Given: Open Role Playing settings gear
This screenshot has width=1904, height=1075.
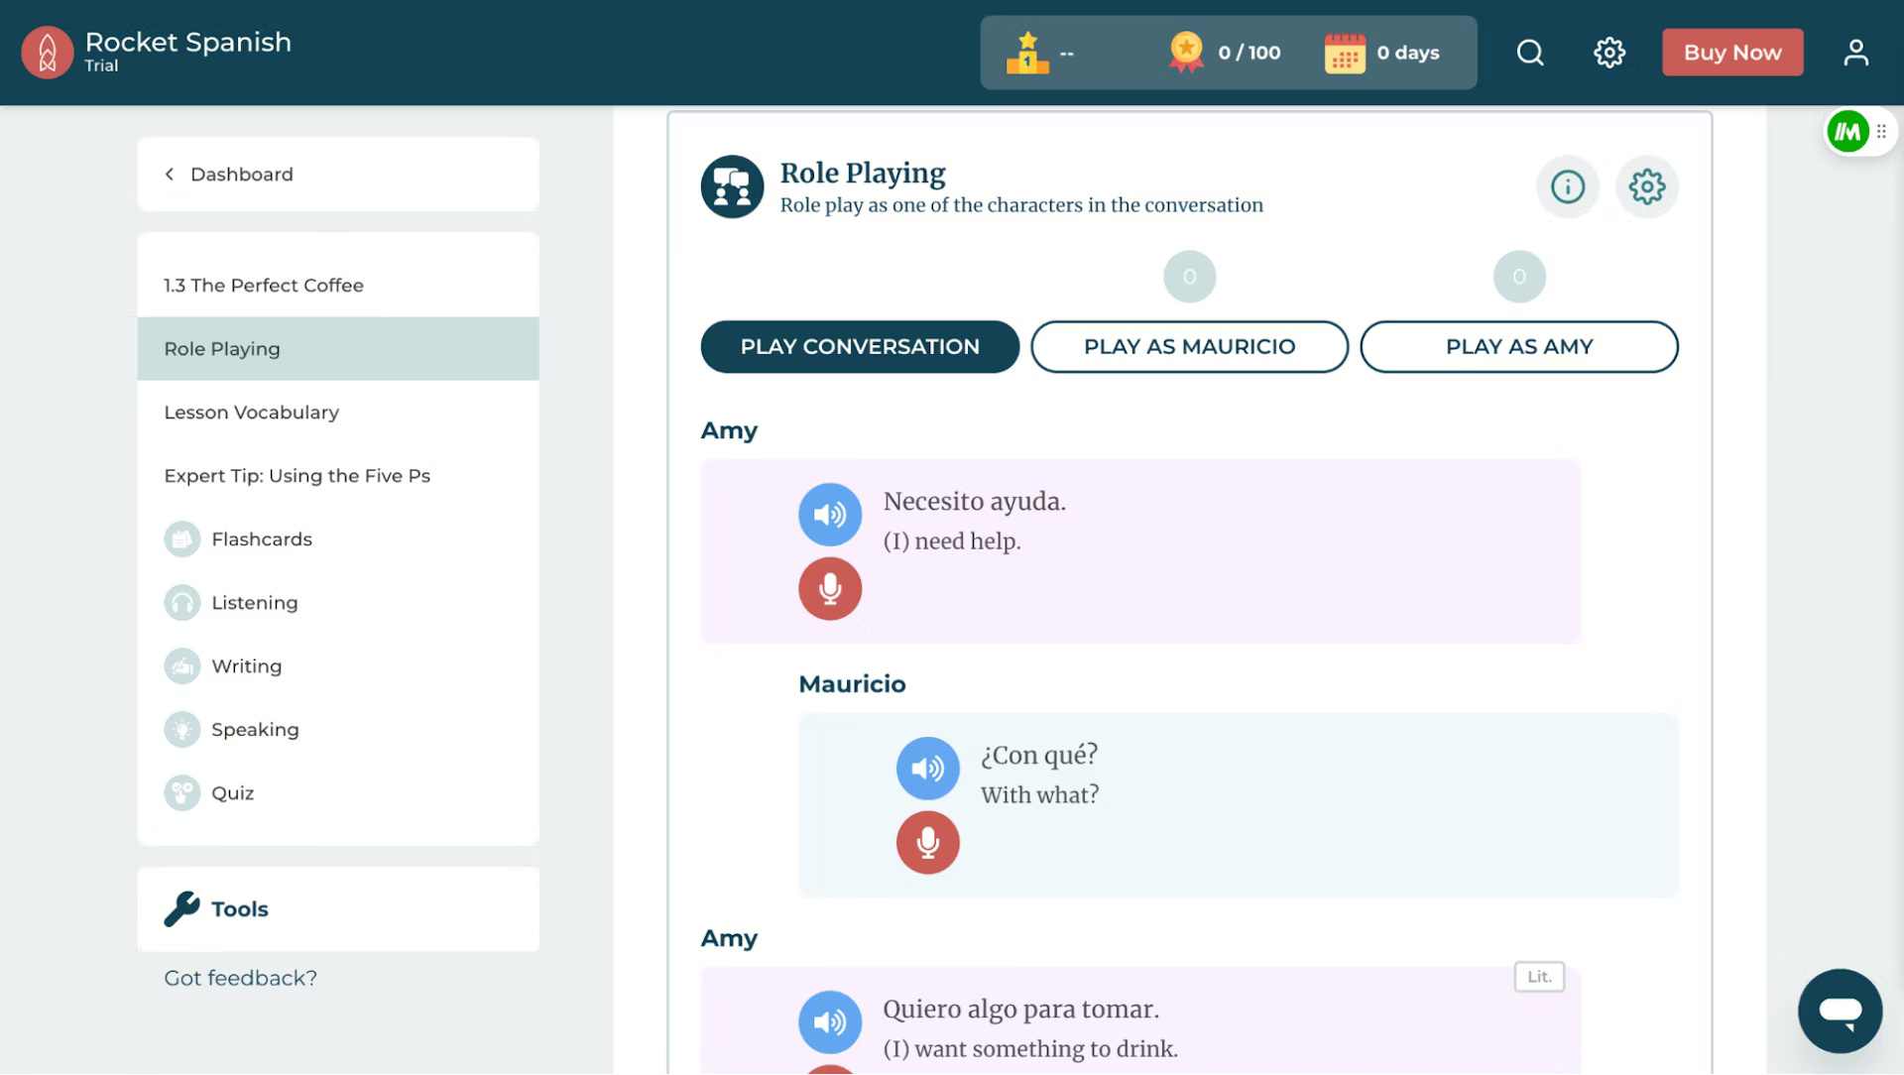Looking at the screenshot, I should (x=1647, y=186).
